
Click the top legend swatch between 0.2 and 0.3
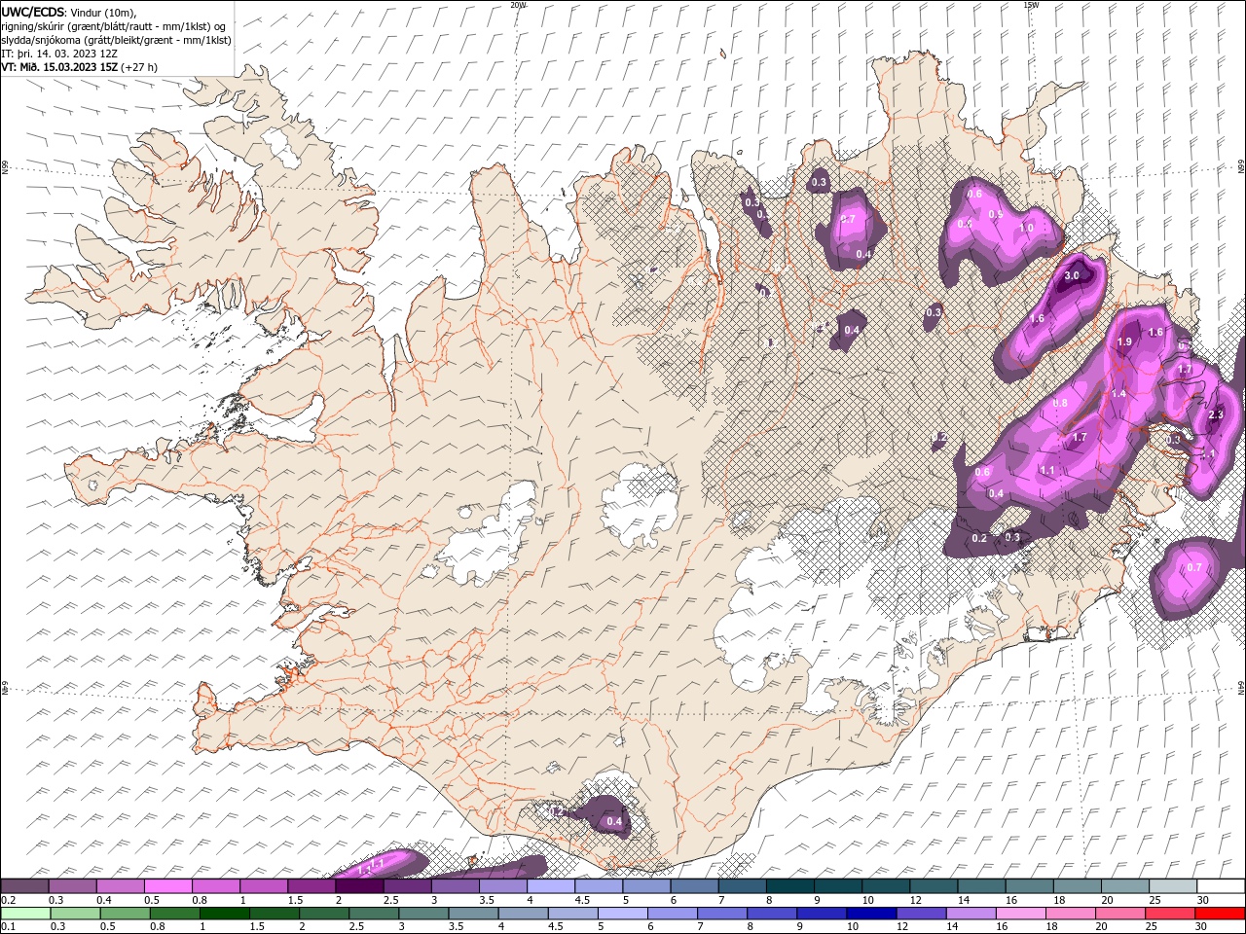coord(24,886)
